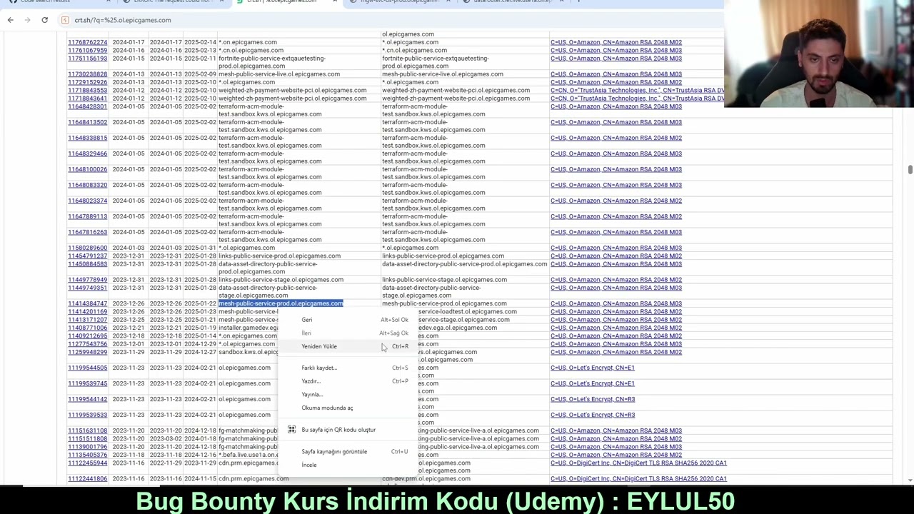Open certificate ID 11199544505

click(x=88, y=368)
